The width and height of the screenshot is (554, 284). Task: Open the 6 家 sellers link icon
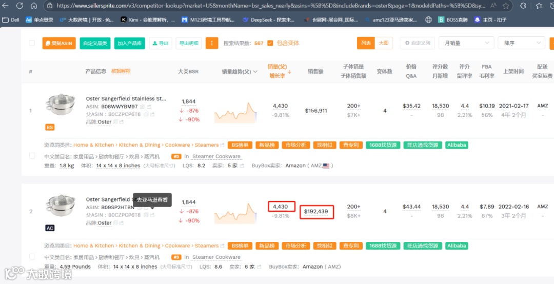coord(260,267)
